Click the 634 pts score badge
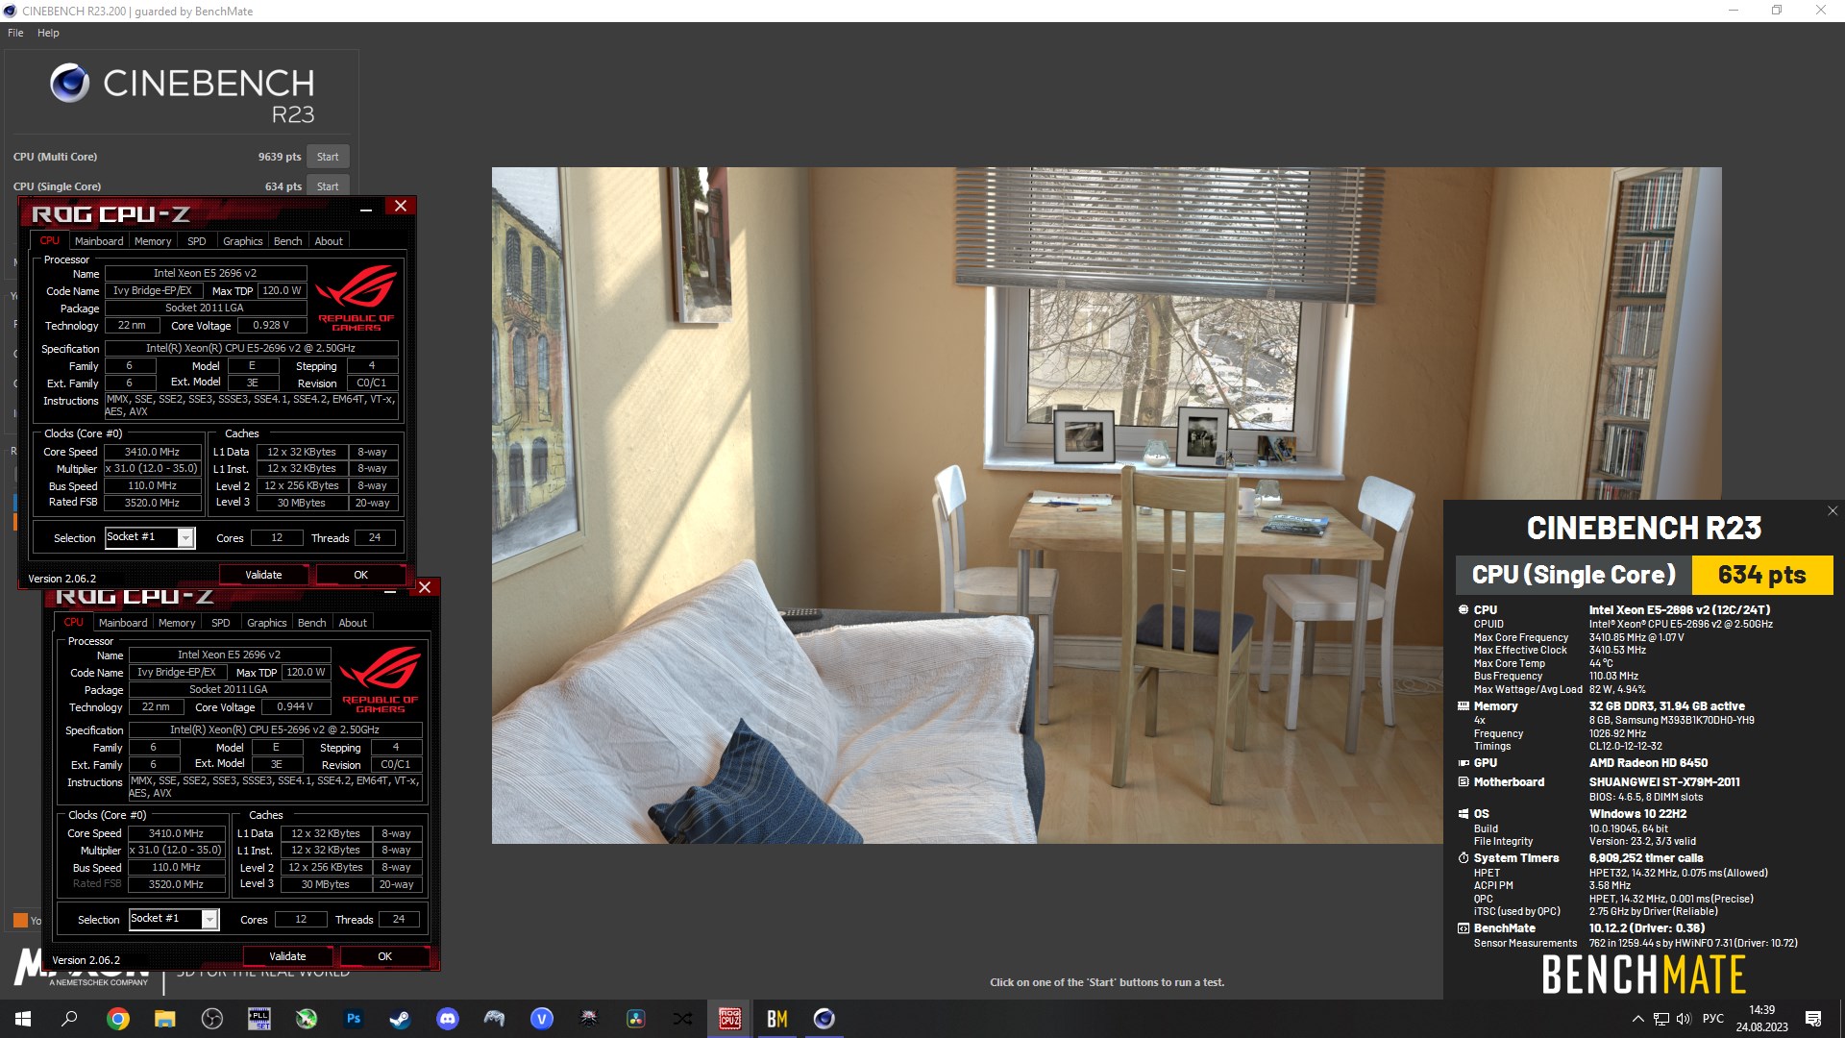 [x=1762, y=575]
